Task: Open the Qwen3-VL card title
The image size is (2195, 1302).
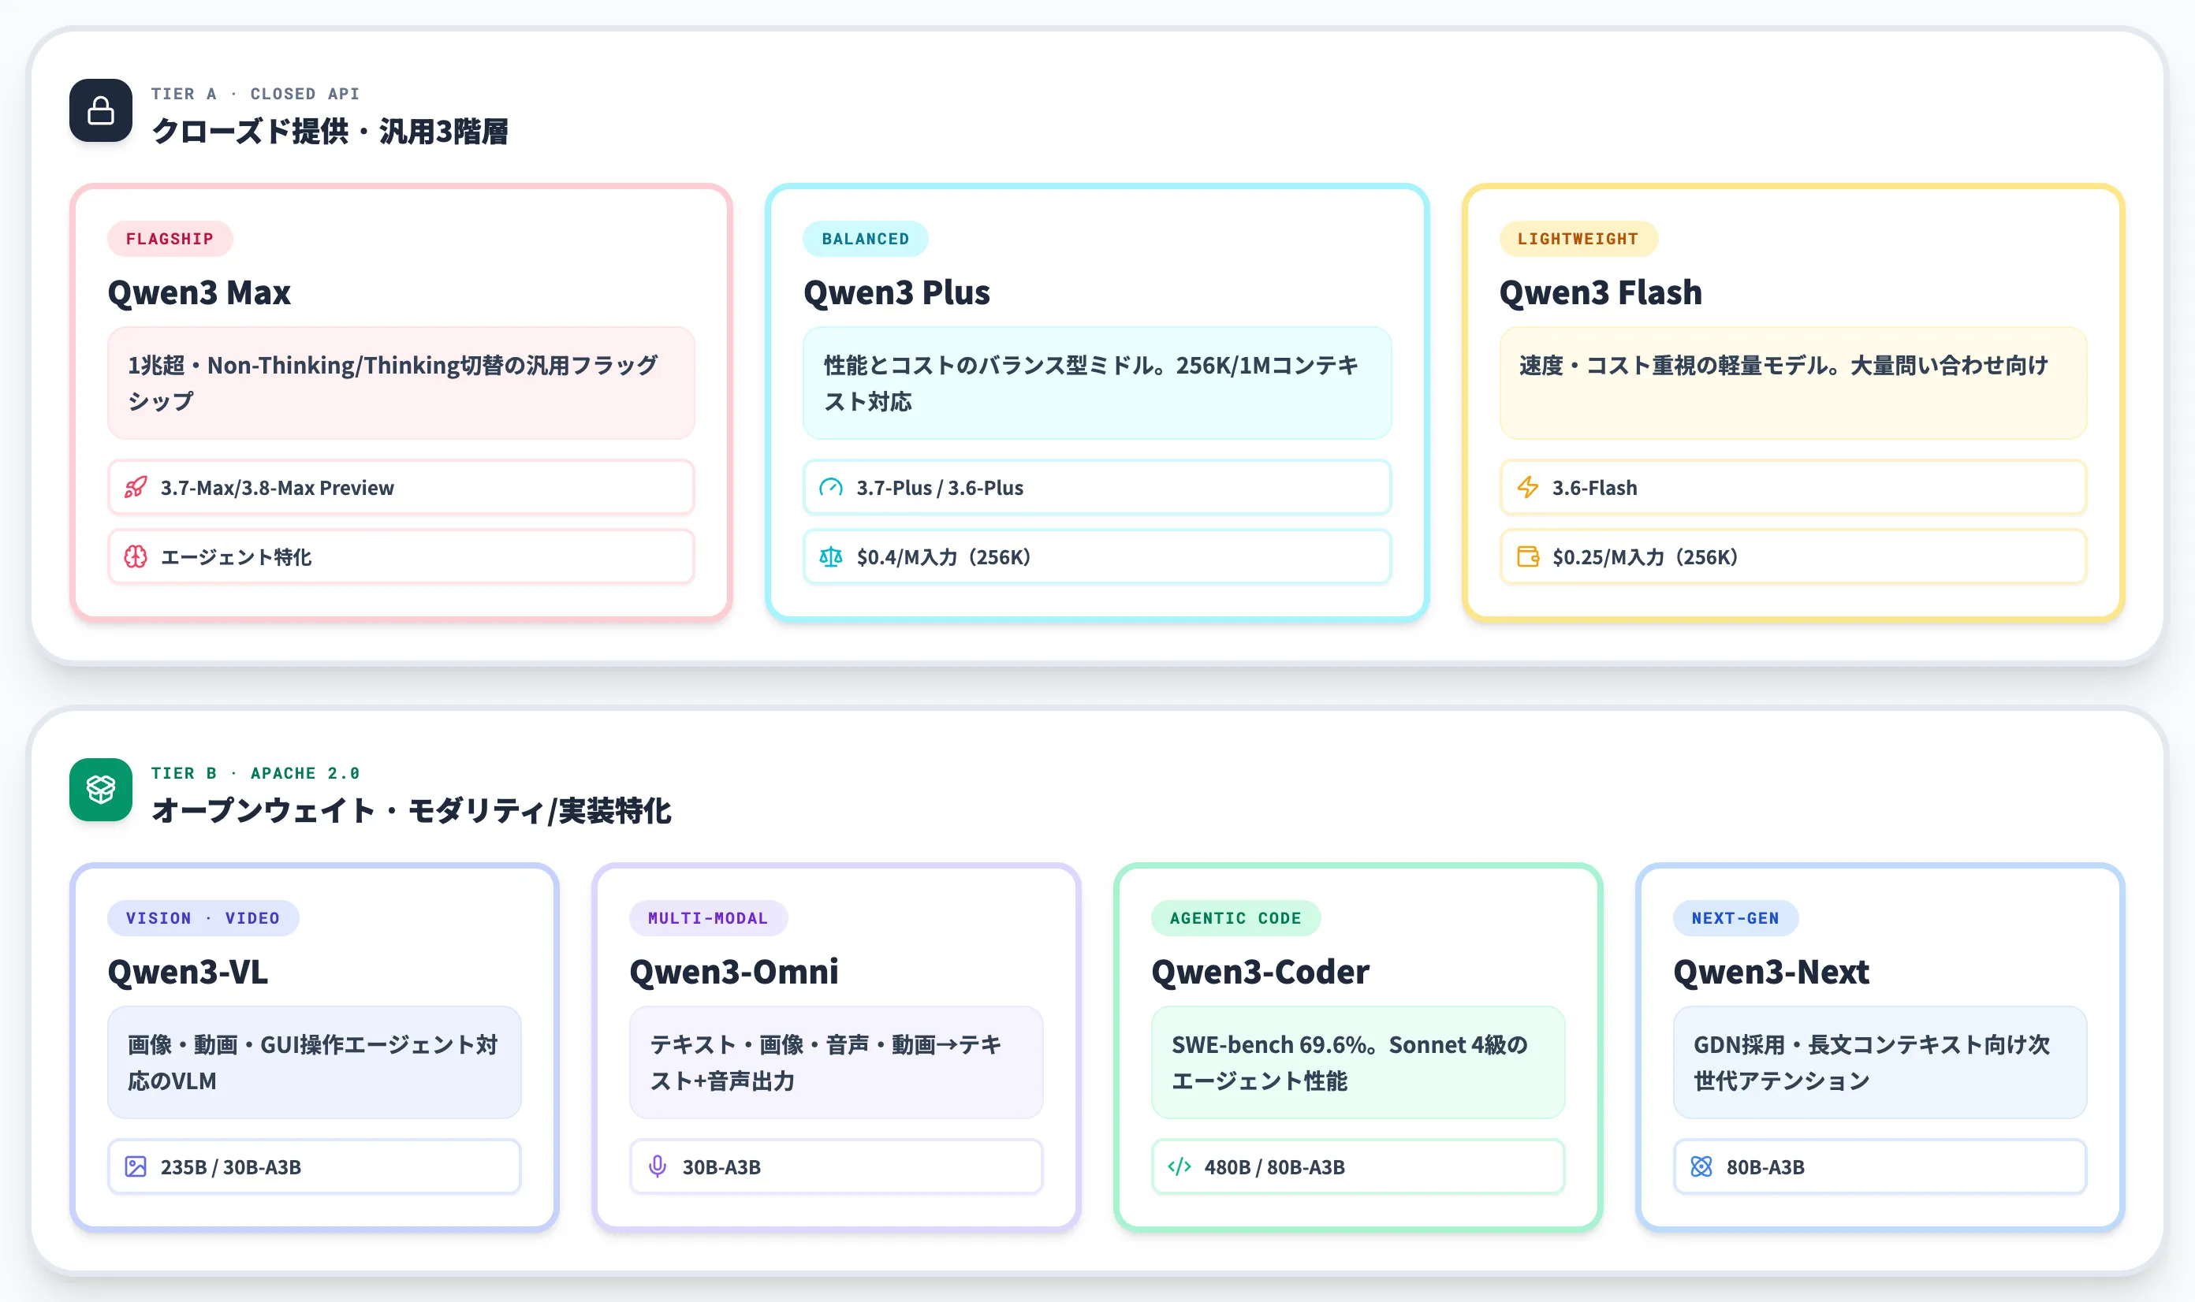Action: (x=188, y=972)
